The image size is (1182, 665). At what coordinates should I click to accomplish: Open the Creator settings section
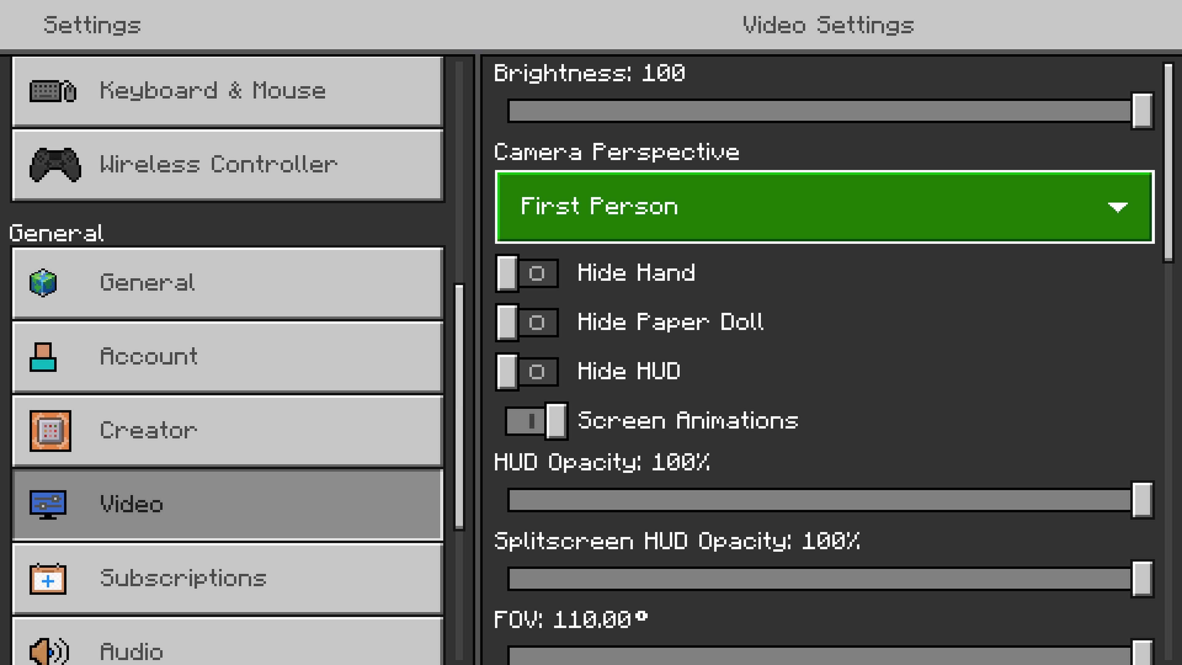point(227,431)
